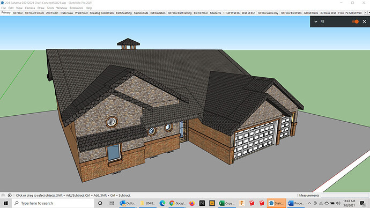Click the question mark status bar icon

coord(3,195)
